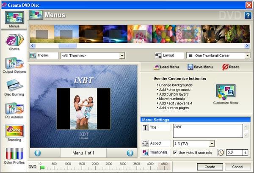Viewport: 254px width, 173px height.
Task: Click the theme strip scrollbar thumb
Action: click(x=68, y=46)
